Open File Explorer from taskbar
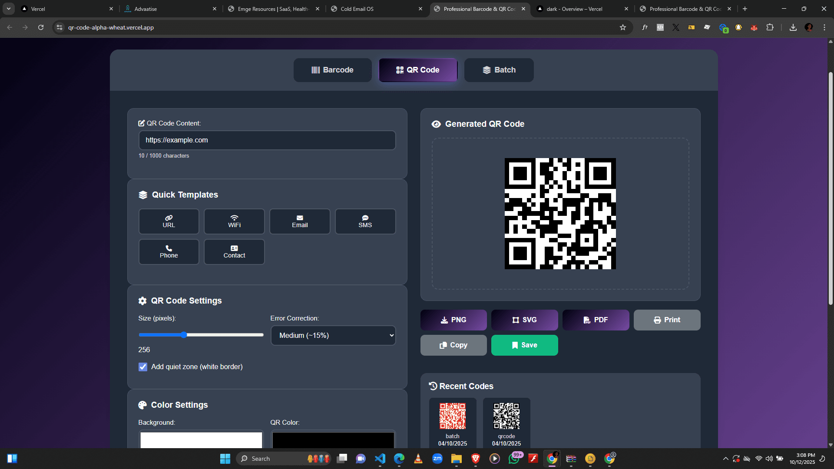Viewport: 834px width, 469px height. [457, 459]
